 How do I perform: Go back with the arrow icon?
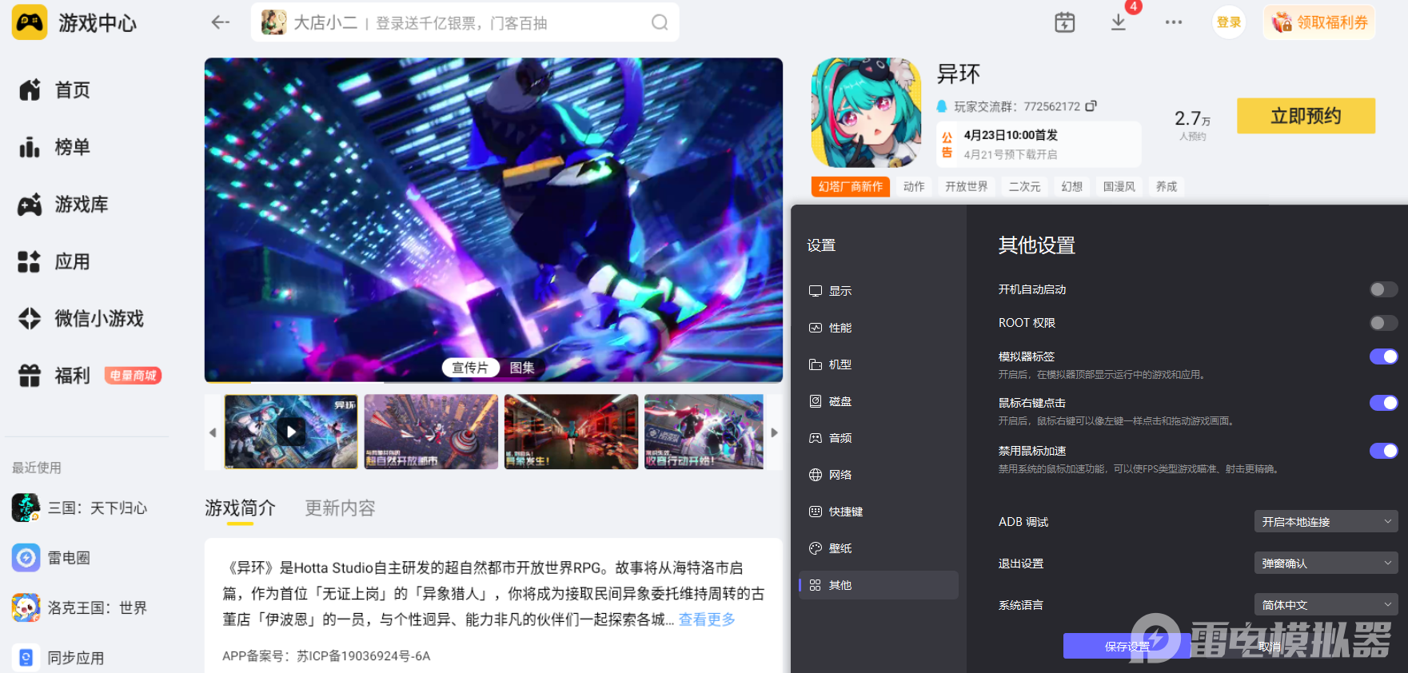pyautogui.click(x=220, y=22)
